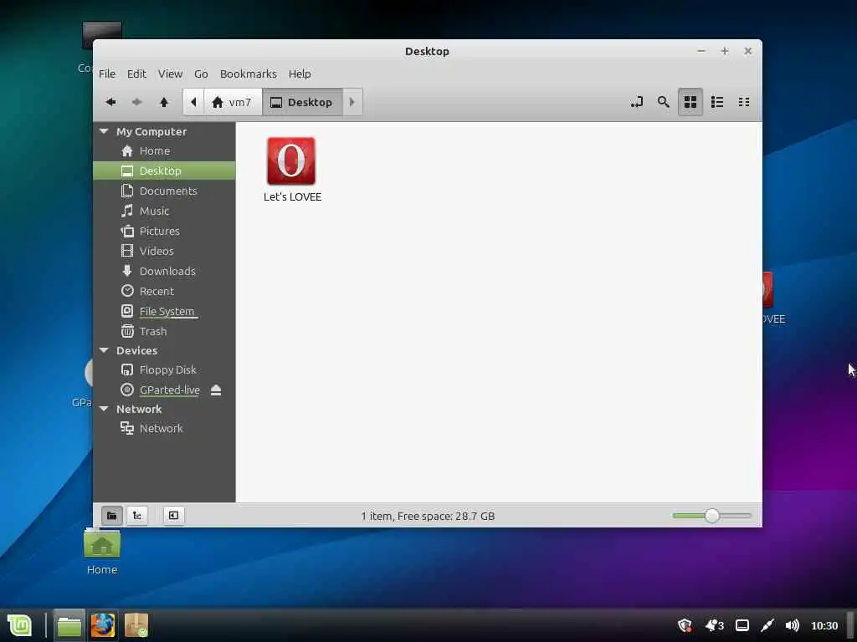The width and height of the screenshot is (857, 642).
Task: Launch Firefox from the panel
Action: pyautogui.click(x=103, y=625)
